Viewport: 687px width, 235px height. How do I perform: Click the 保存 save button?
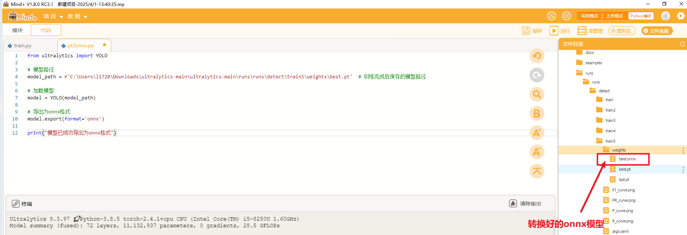532,31
